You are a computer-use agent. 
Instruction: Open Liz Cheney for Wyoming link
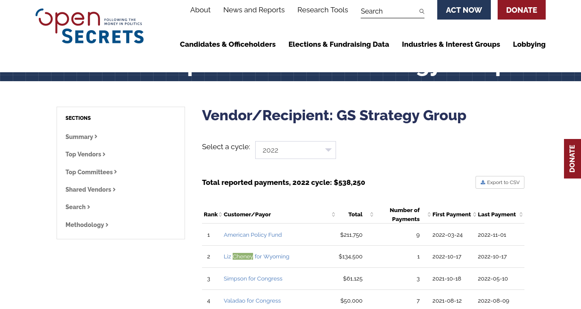(256, 257)
